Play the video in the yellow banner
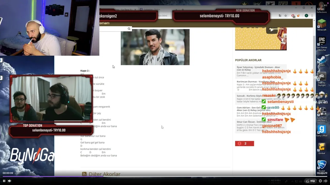Screen dimensions: 330x185 272,30
